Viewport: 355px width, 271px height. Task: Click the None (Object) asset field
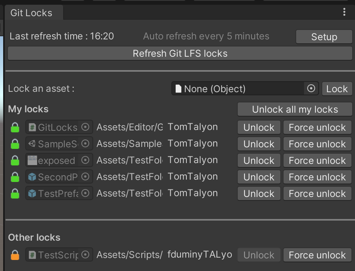click(238, 89)
